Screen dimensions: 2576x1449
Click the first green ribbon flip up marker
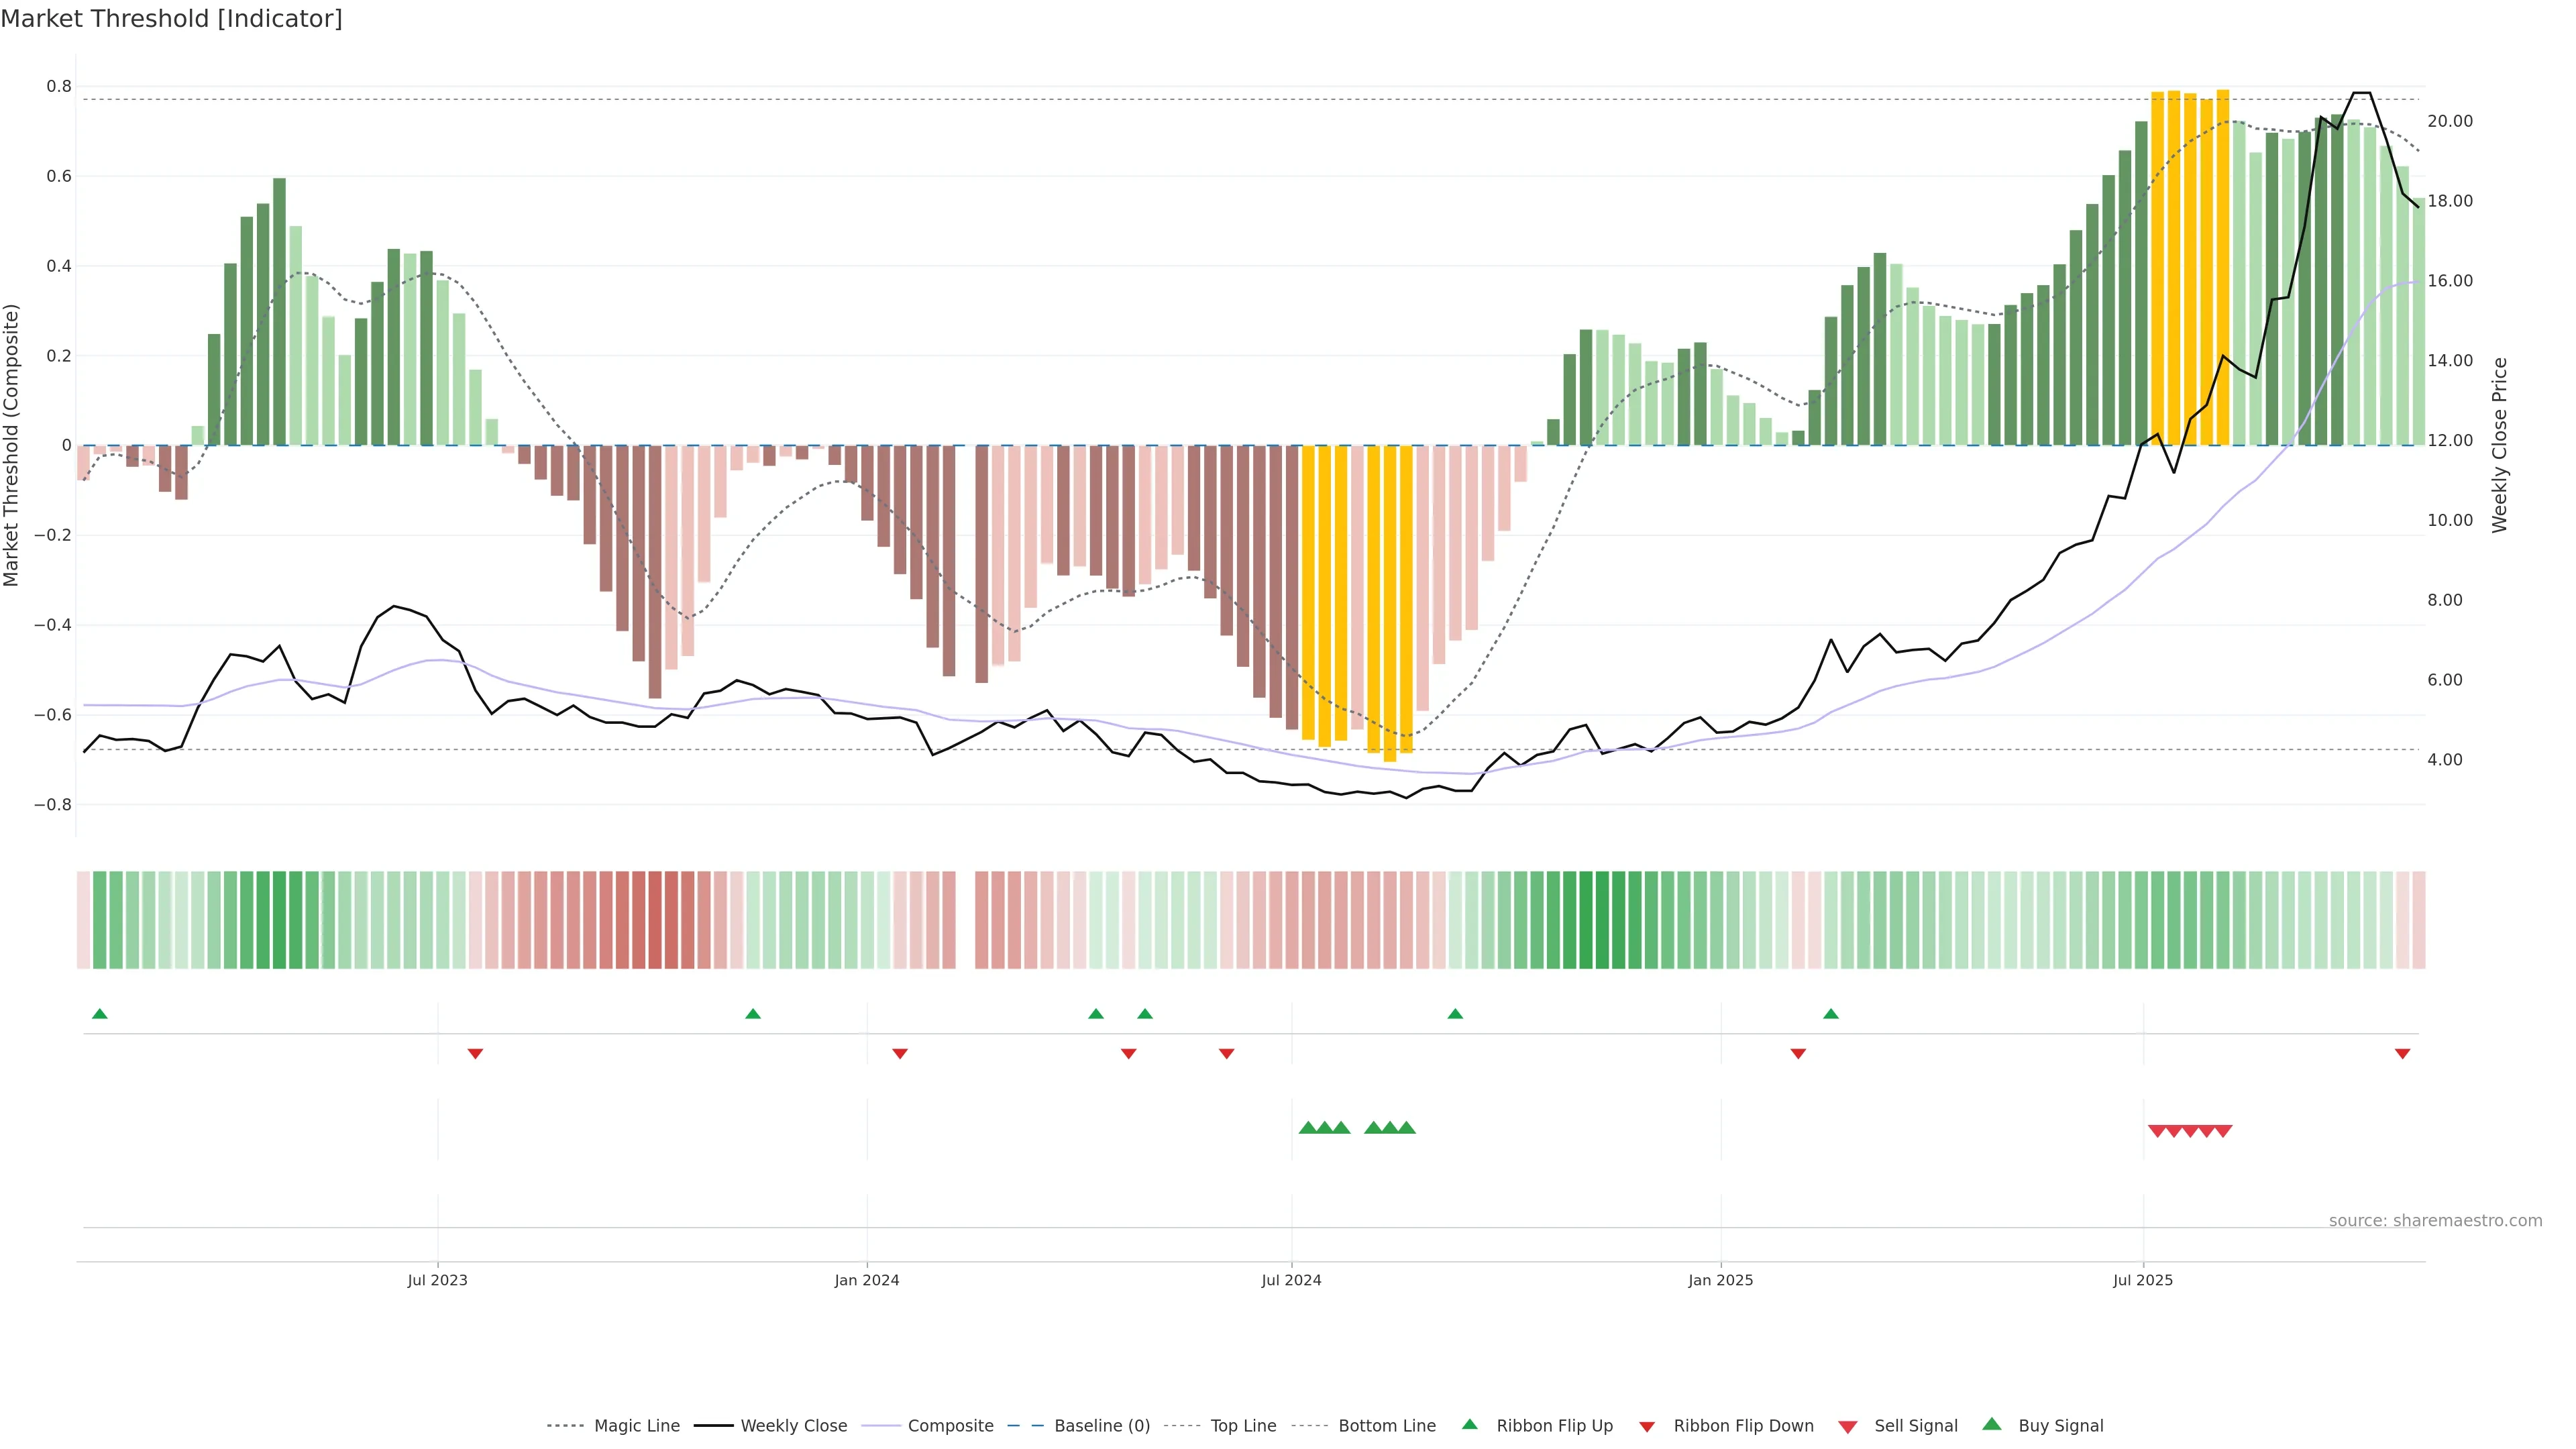[99, 1014]
